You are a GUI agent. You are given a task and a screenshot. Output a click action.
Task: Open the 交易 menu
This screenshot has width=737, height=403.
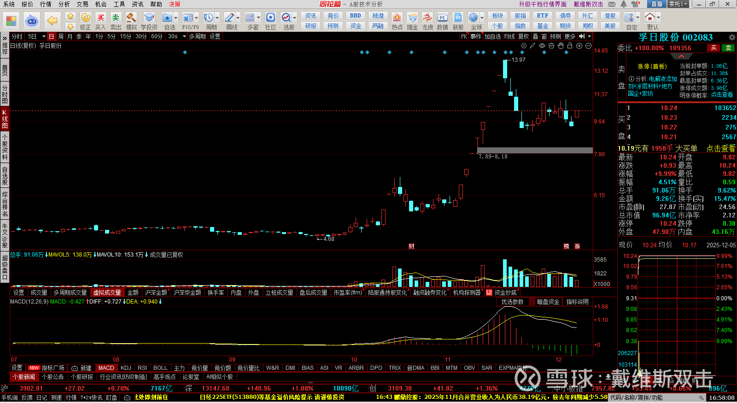click(82, 4)
